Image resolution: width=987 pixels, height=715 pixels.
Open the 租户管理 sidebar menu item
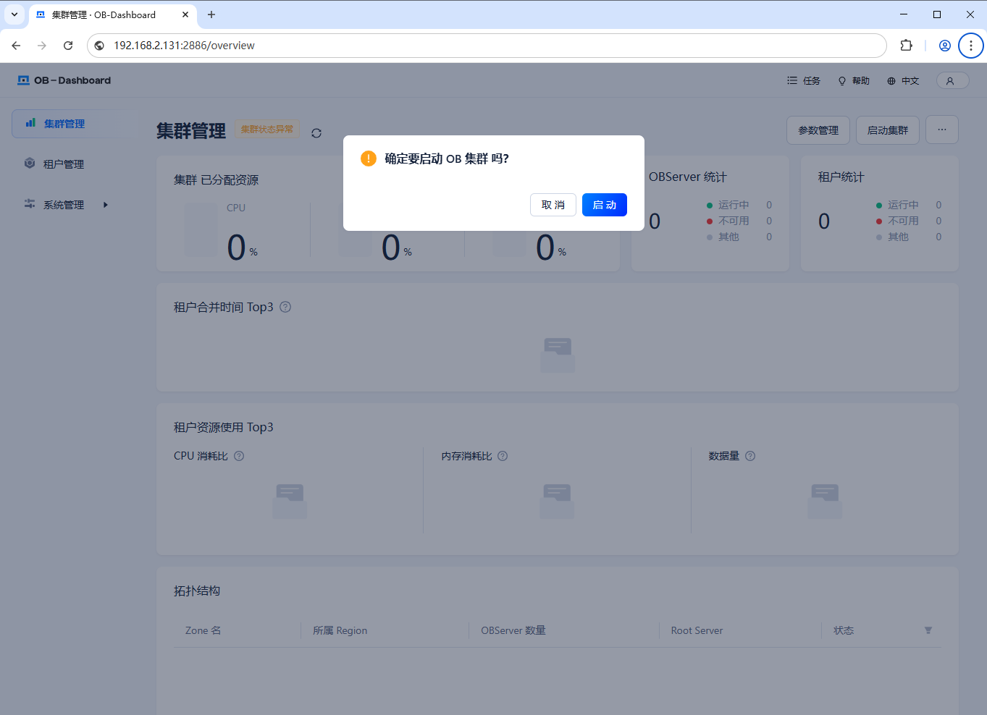coord(64,164)
